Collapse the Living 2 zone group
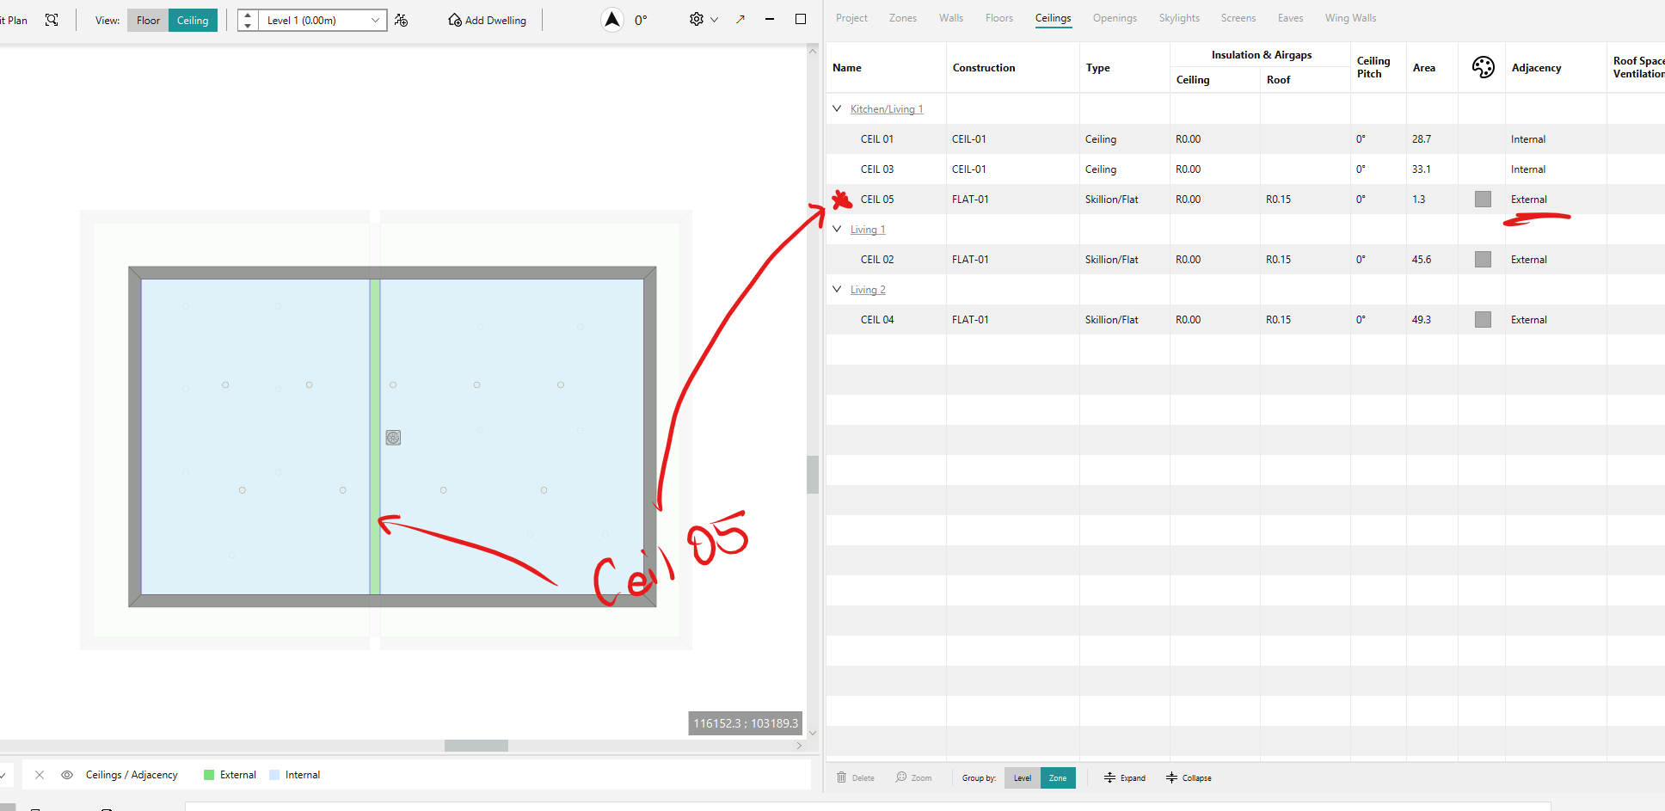The height and width of the screenshot is (811, 1665). coord(837,289)
